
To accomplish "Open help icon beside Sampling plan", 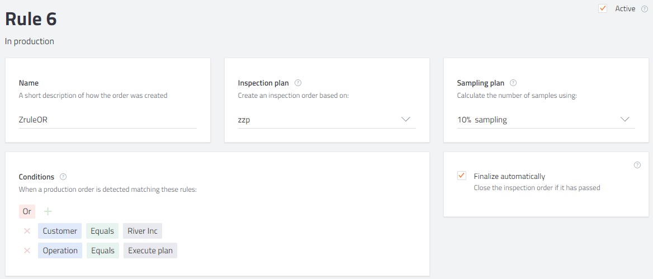I will click(513, 83).
